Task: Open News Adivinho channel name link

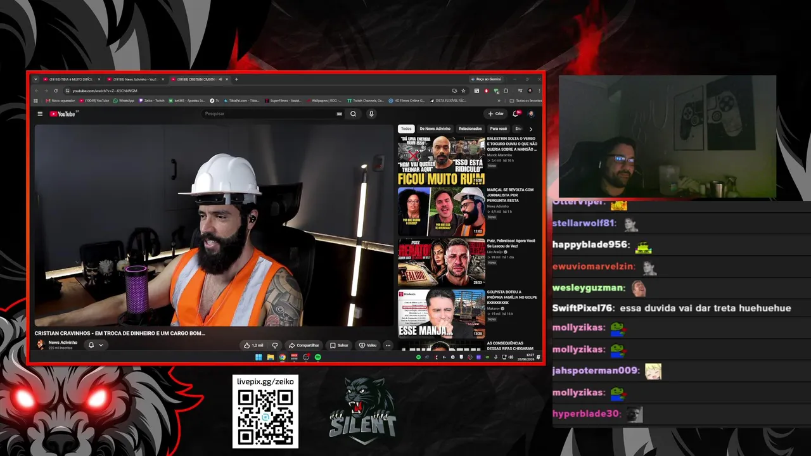Action: (x=63, y=343)
